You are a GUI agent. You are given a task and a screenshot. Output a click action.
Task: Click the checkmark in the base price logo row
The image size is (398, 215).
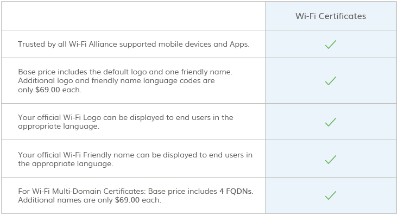(x=331, y=81)
